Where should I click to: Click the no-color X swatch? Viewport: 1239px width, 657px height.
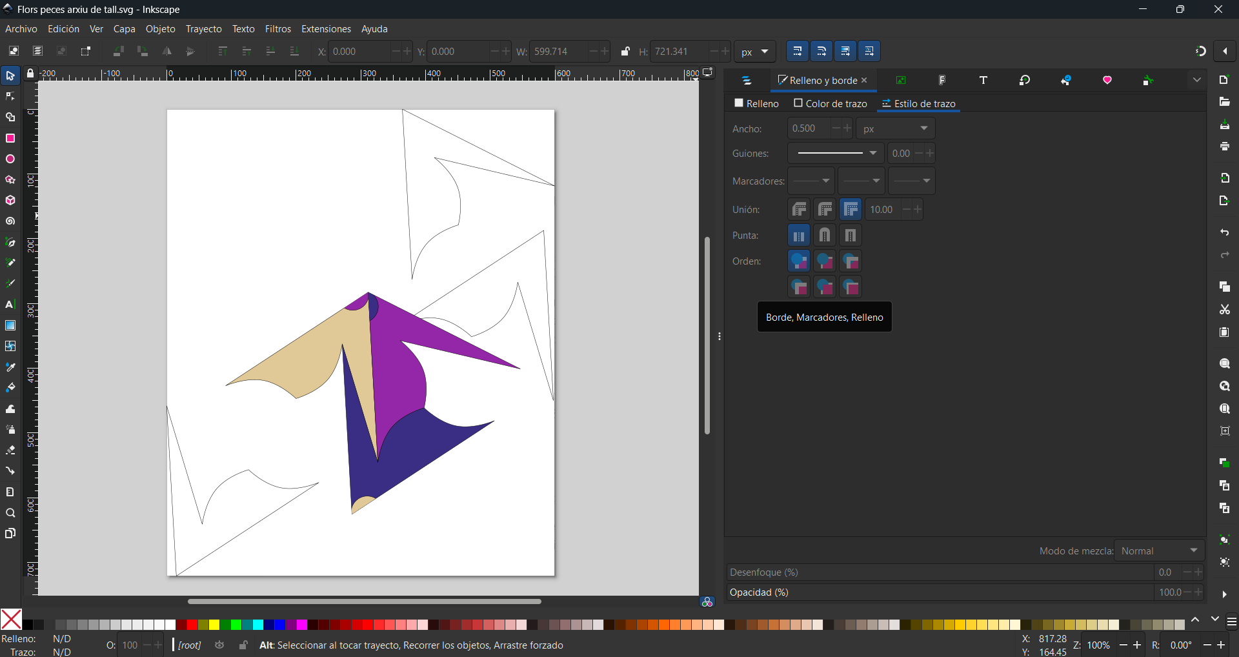click(x=11, y=620)
